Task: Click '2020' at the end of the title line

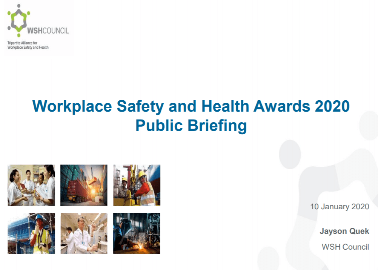Action: point(333,106)
